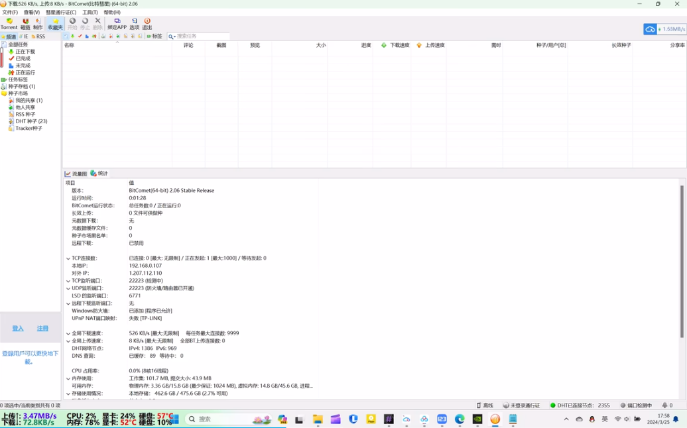687x428 pixels.
Task: Open the 工具(T) menu
Action: tap(90, 12)
